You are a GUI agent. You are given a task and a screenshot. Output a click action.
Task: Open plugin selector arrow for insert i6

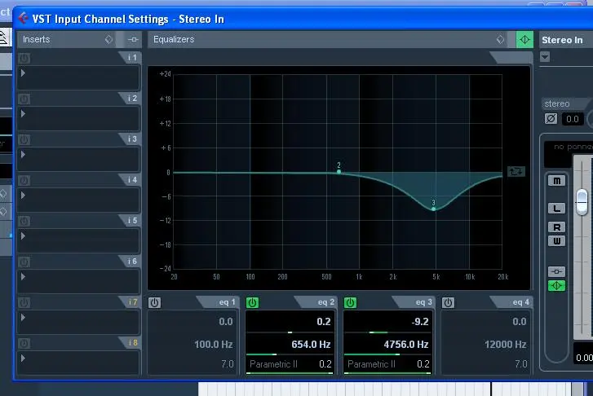(x=23, y=277)
